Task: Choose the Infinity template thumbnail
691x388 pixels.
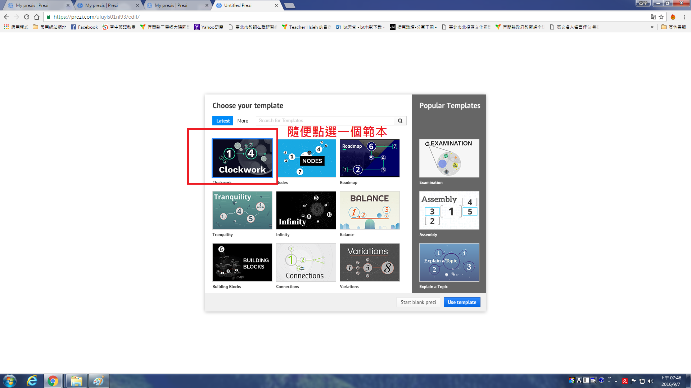Action: (x=306, y=211)
